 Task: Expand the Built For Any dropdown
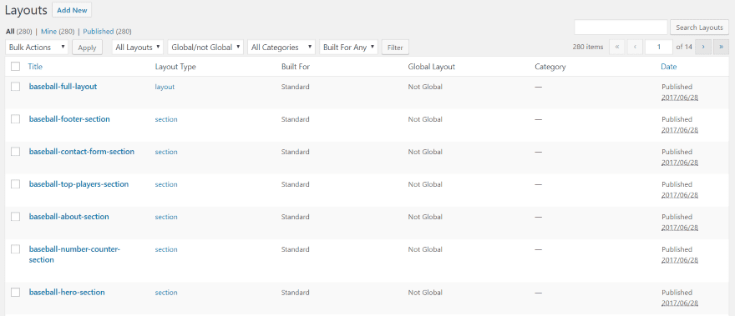point(348,48)
